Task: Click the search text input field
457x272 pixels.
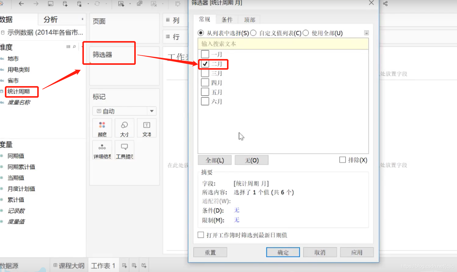Action: coord(283,44)
